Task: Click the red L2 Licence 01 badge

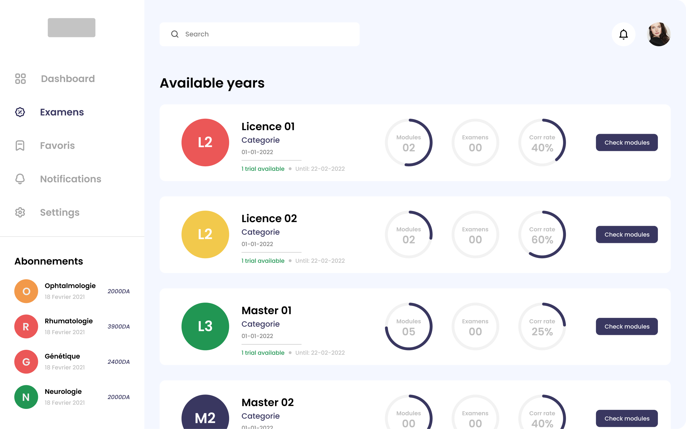Action: pyautogui.click(x=205, y=142)
